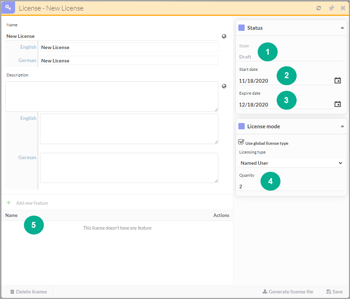Click the Quantity input field
350x299 pixels.
291,186
